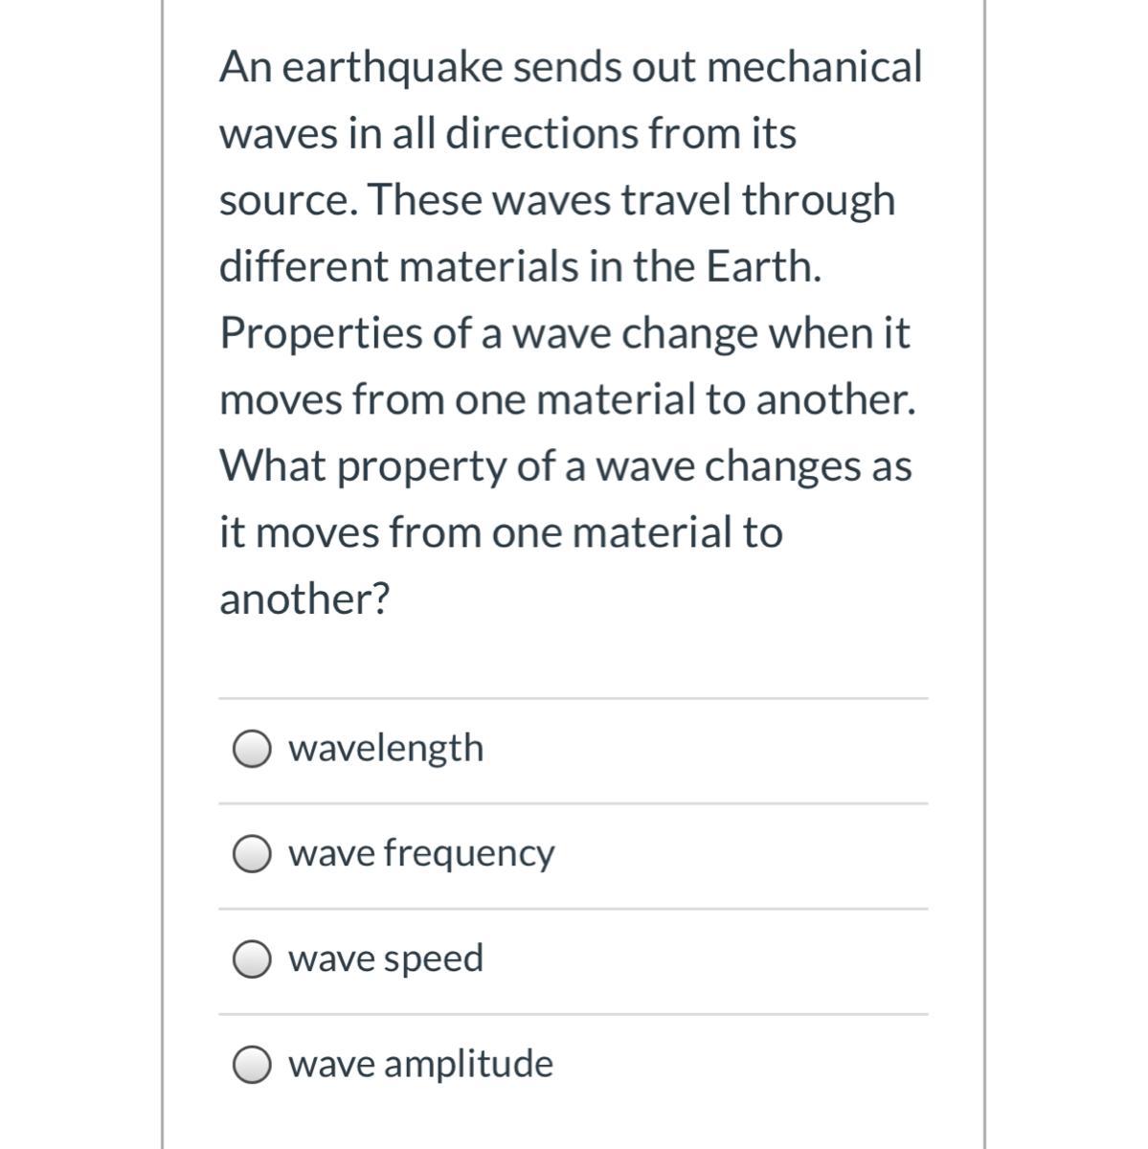Click the word "source." in the question

287,200
